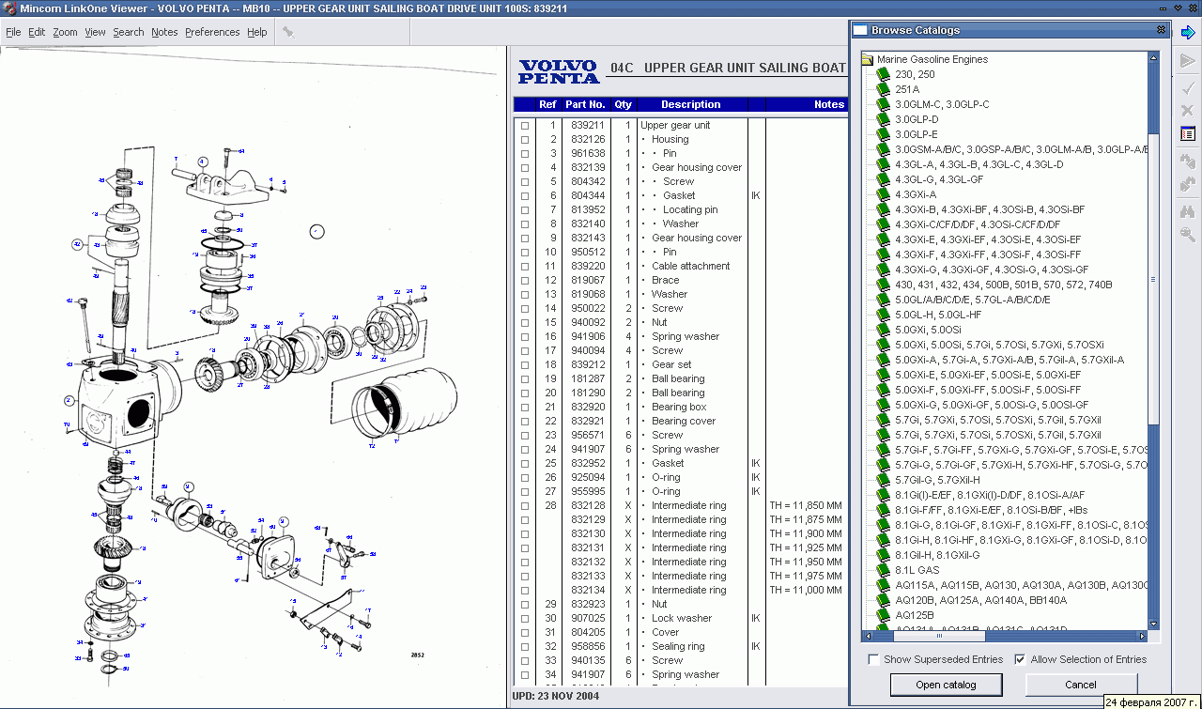Screen dimensions: 1202x709
Task: Click the Marine Gasoline Engines folder icon
Action: pos(868,59)
